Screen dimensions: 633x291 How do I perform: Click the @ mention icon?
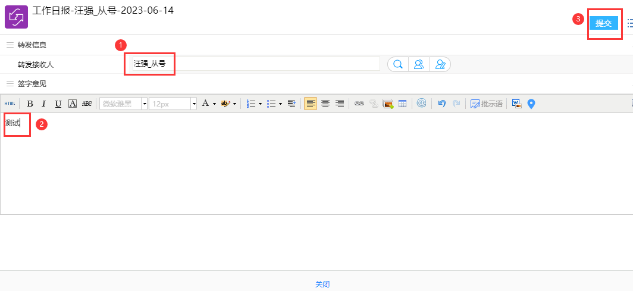pyautogui.click(x=421, y=103)
